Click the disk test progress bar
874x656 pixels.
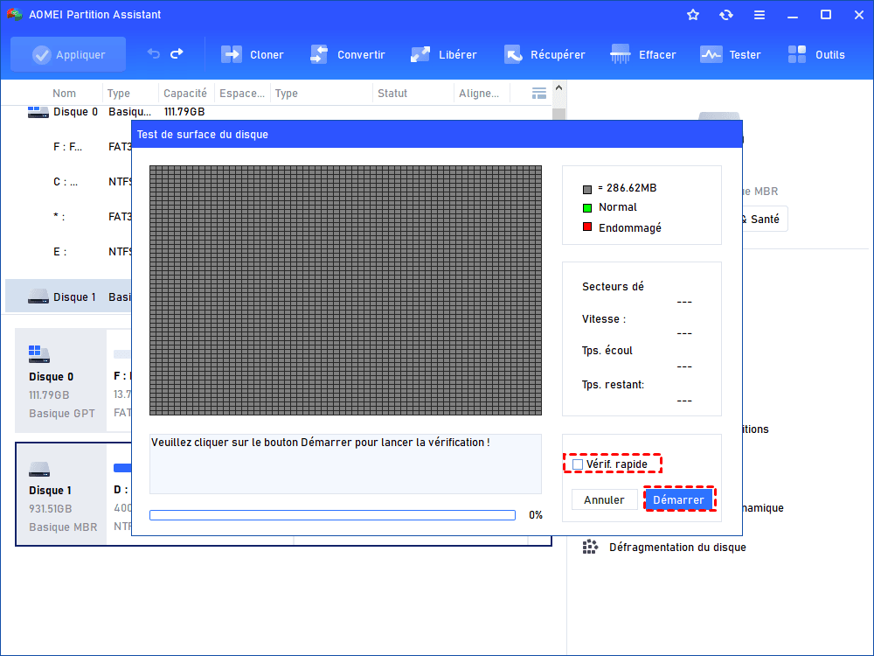[x=332, y=515]
